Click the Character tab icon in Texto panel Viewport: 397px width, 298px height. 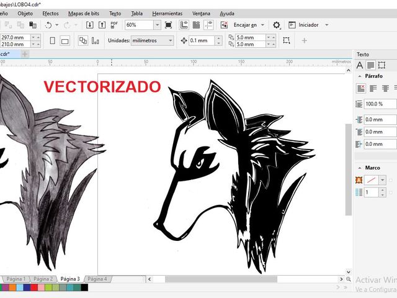(360, 65)
